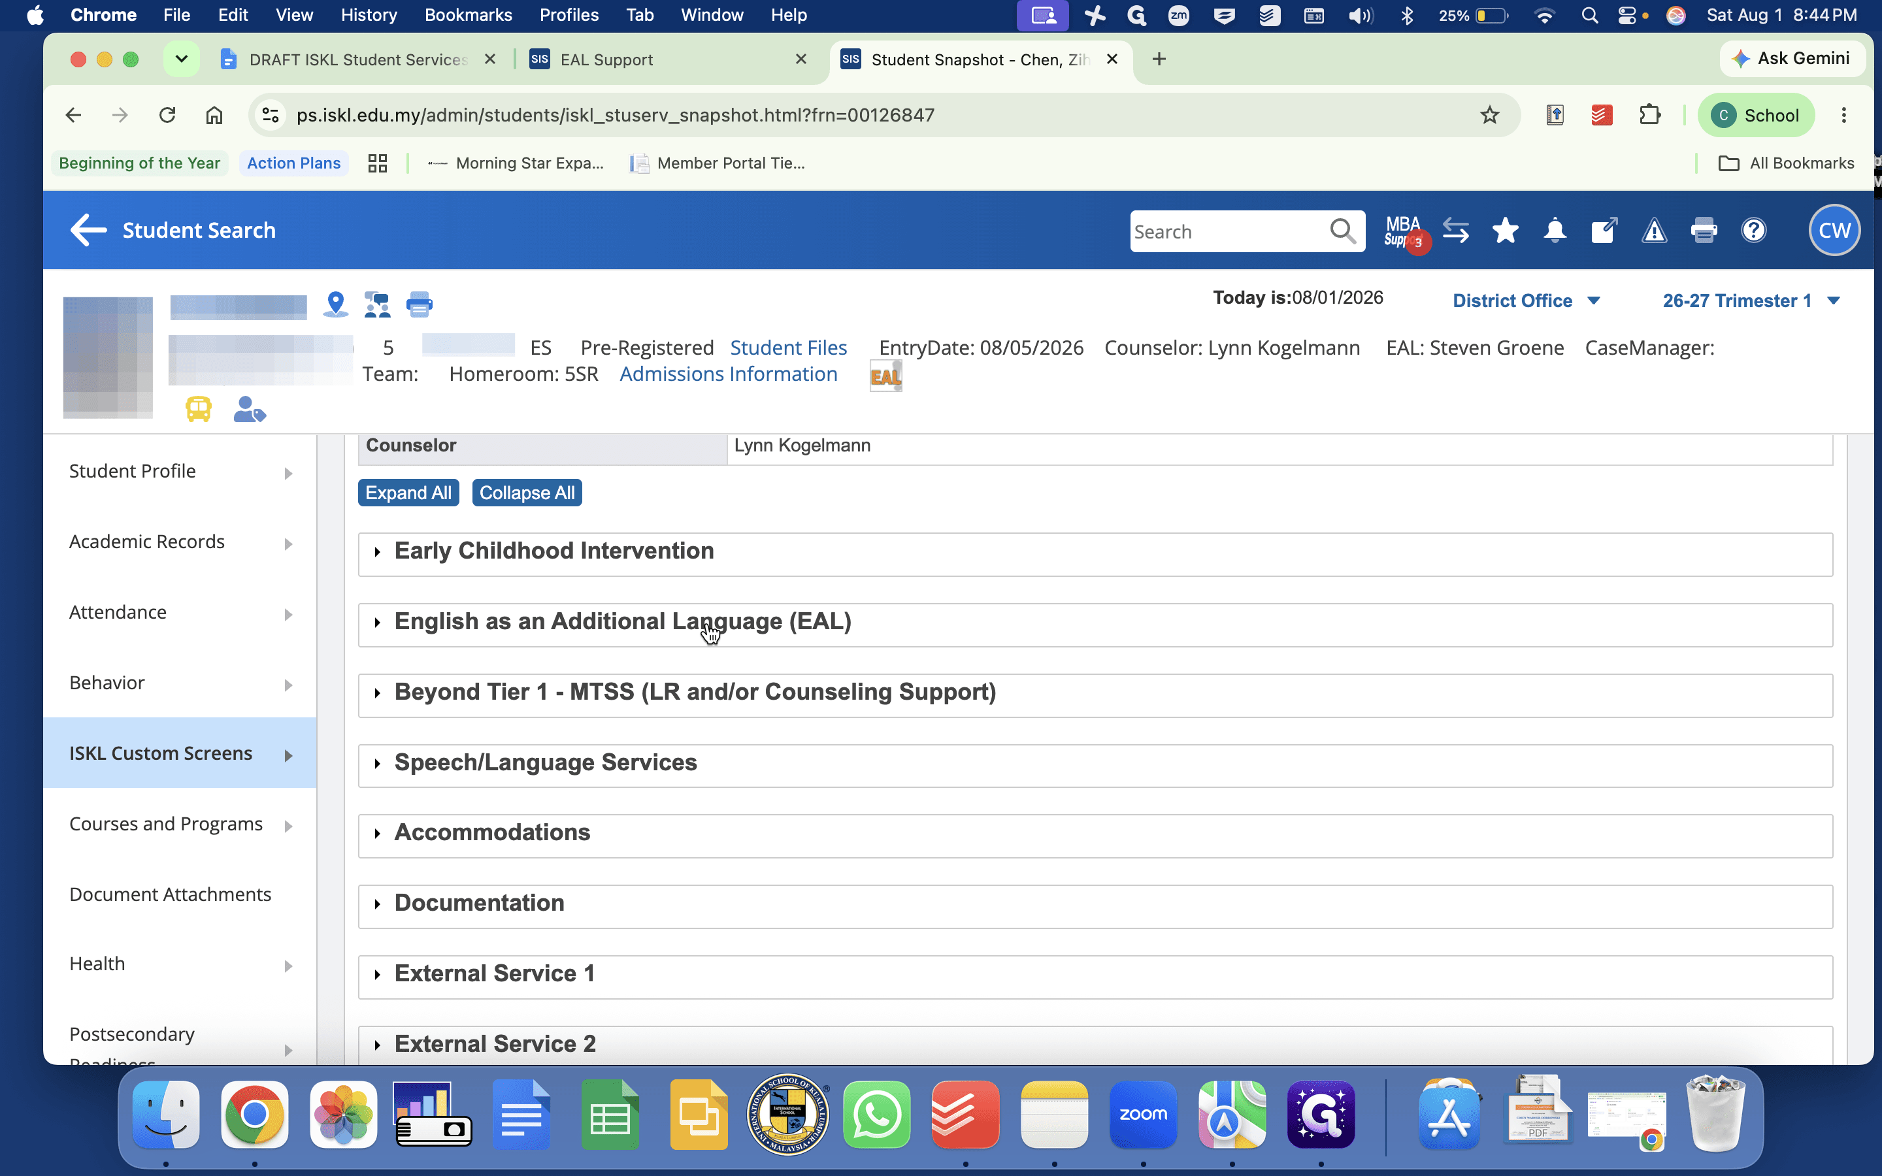Image resolution: width=1882 pixels, height=1176 pixels.
Task: Open the help question mark icon
Action: point(1754,230)
